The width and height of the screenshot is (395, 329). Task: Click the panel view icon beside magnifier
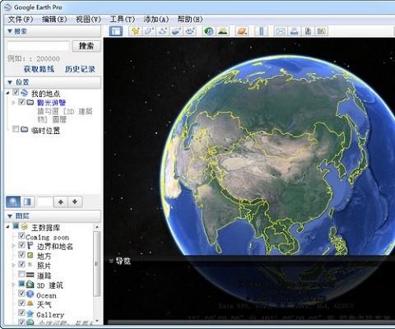(x=27, y=202)
